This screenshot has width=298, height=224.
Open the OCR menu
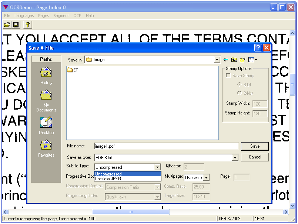point(77,16)
